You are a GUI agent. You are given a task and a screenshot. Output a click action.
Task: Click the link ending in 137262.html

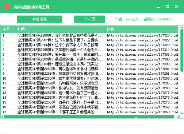(143, 107)
